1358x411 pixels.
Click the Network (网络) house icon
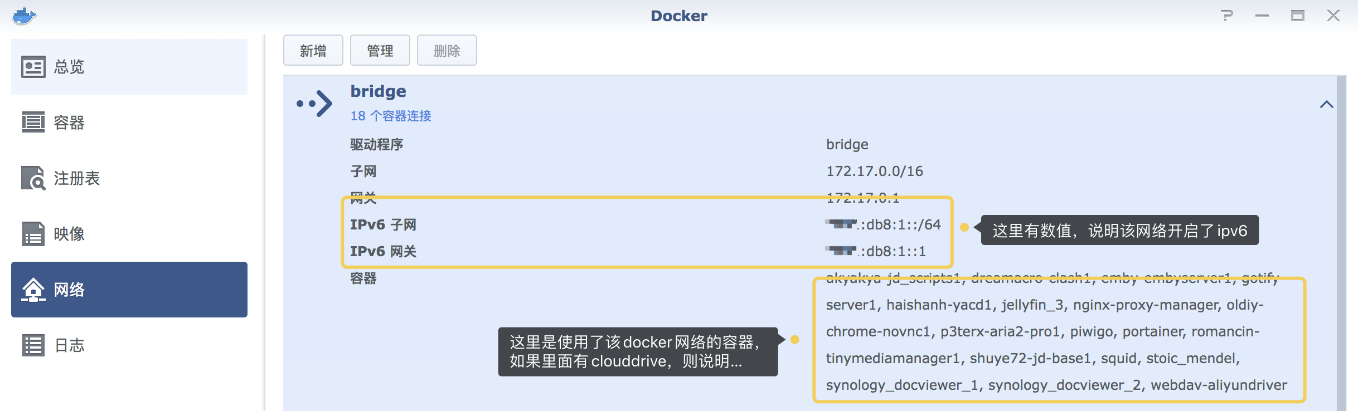click(33, 290)
